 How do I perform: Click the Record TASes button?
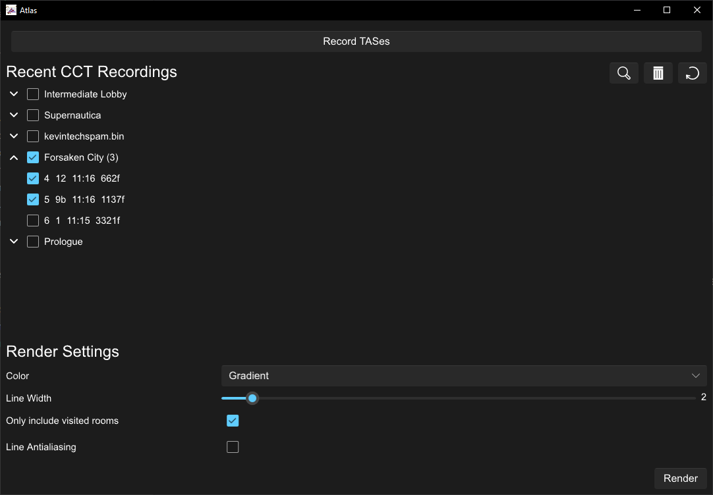(x=356, y=41)
